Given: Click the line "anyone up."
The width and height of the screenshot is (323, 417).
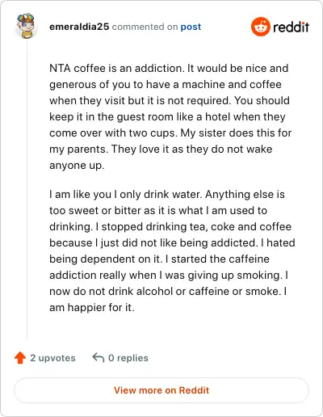Looking at the screenshot, I should 77,166.
